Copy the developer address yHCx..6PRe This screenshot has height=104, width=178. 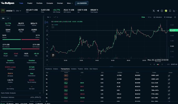[x=40, y=97]
